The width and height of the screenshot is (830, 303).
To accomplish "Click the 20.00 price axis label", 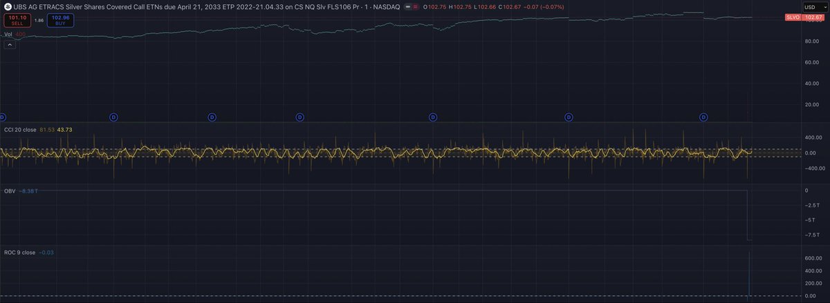I will 811,105.
